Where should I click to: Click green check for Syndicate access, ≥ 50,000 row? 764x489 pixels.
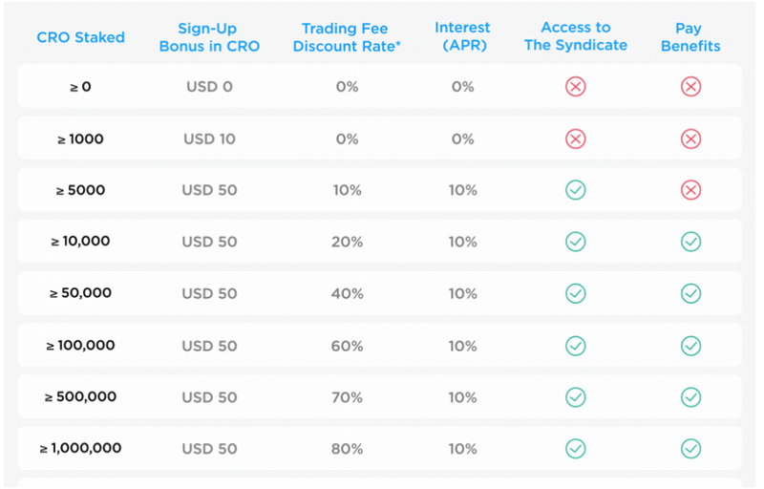click(x=575, y=294)
